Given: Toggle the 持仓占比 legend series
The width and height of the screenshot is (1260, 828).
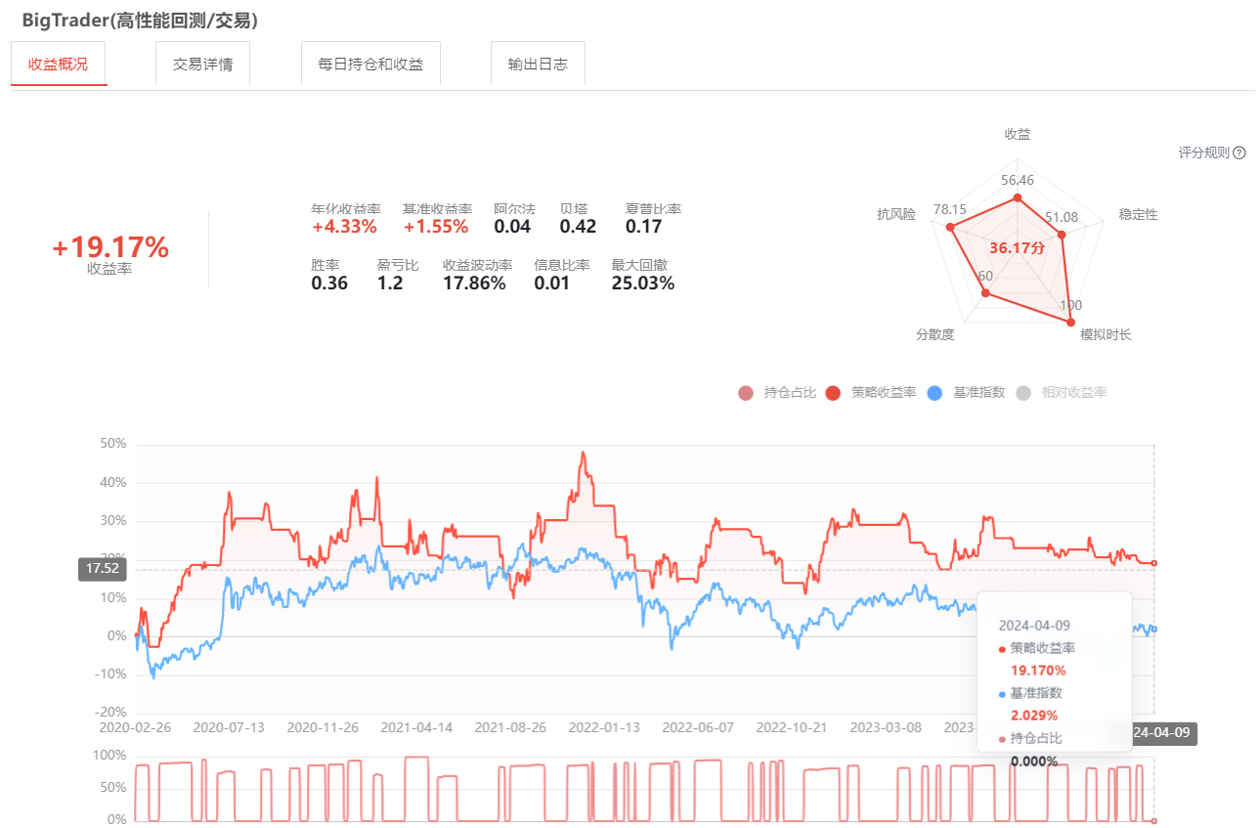Looking at the screenshot, I should (x=777, y=393).
